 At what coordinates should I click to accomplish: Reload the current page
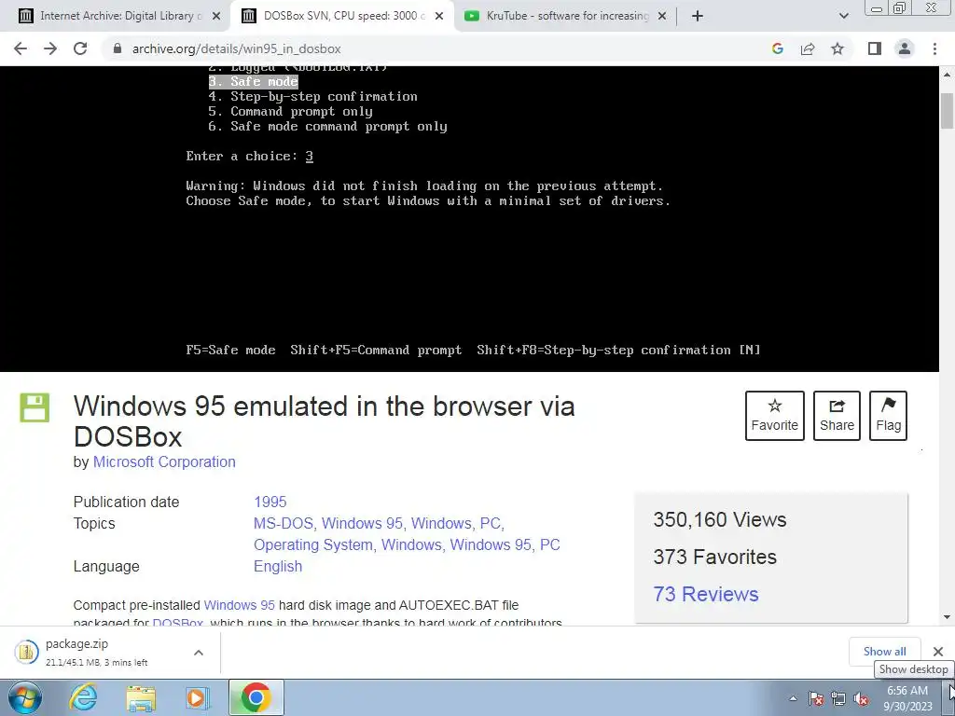pyautogui.click(x=80, y=48)
